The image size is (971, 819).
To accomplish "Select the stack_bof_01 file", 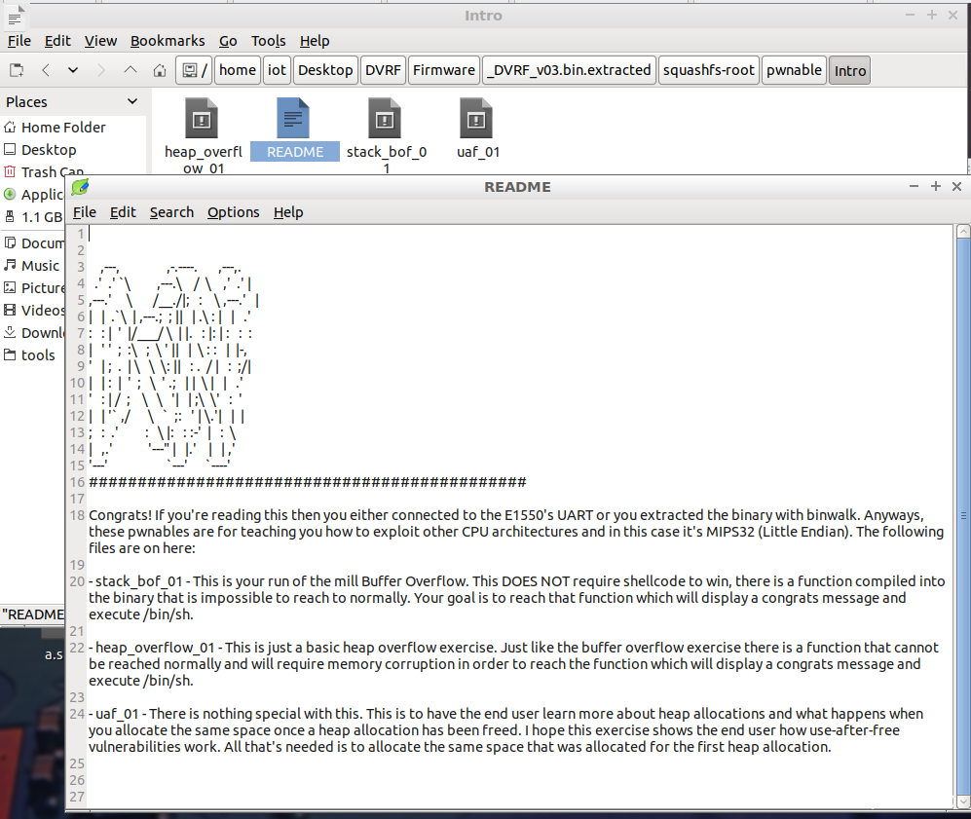I will tap(386, 119).
